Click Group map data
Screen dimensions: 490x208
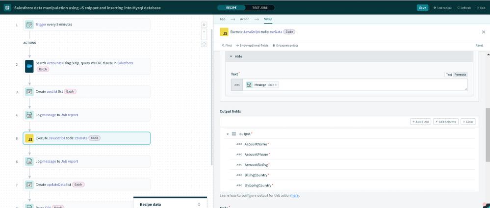(x=285, y=45)
